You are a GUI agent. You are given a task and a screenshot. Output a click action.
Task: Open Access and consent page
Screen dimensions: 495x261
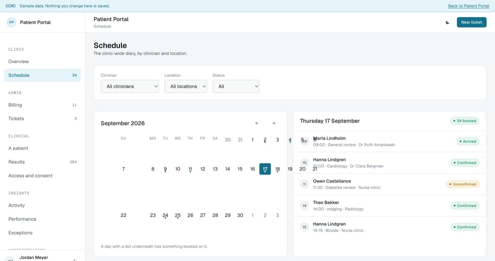(42, 176)
